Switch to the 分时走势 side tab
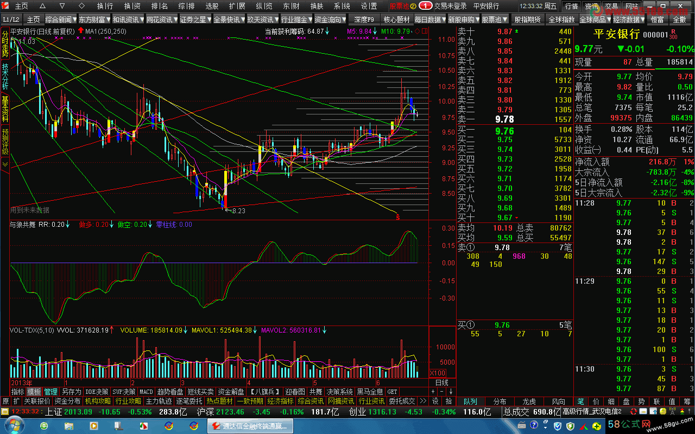 point(5,44)
